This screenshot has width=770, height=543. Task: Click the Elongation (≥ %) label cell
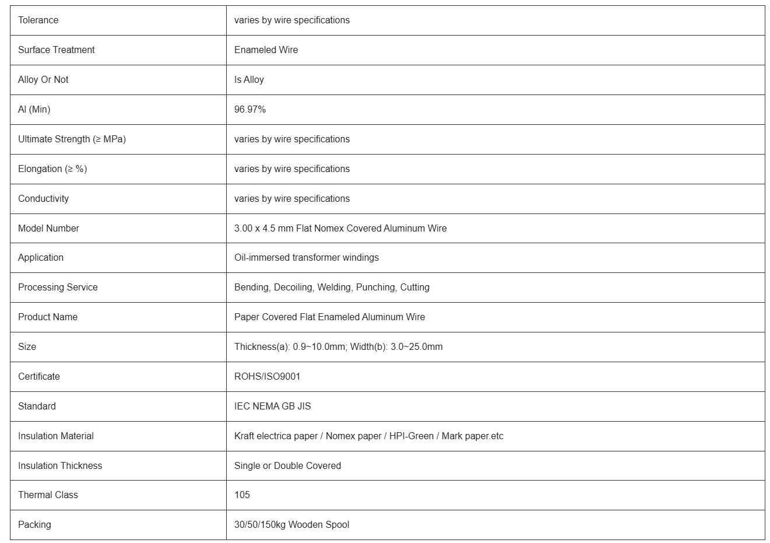(x=52, y=169)
